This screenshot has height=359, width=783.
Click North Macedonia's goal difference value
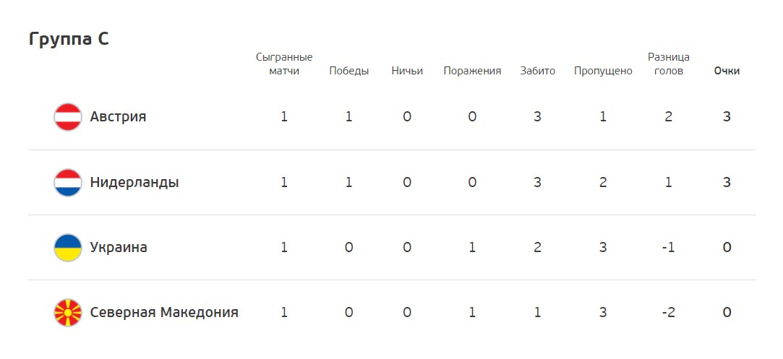pyautogui.click(x=669, y=313)
